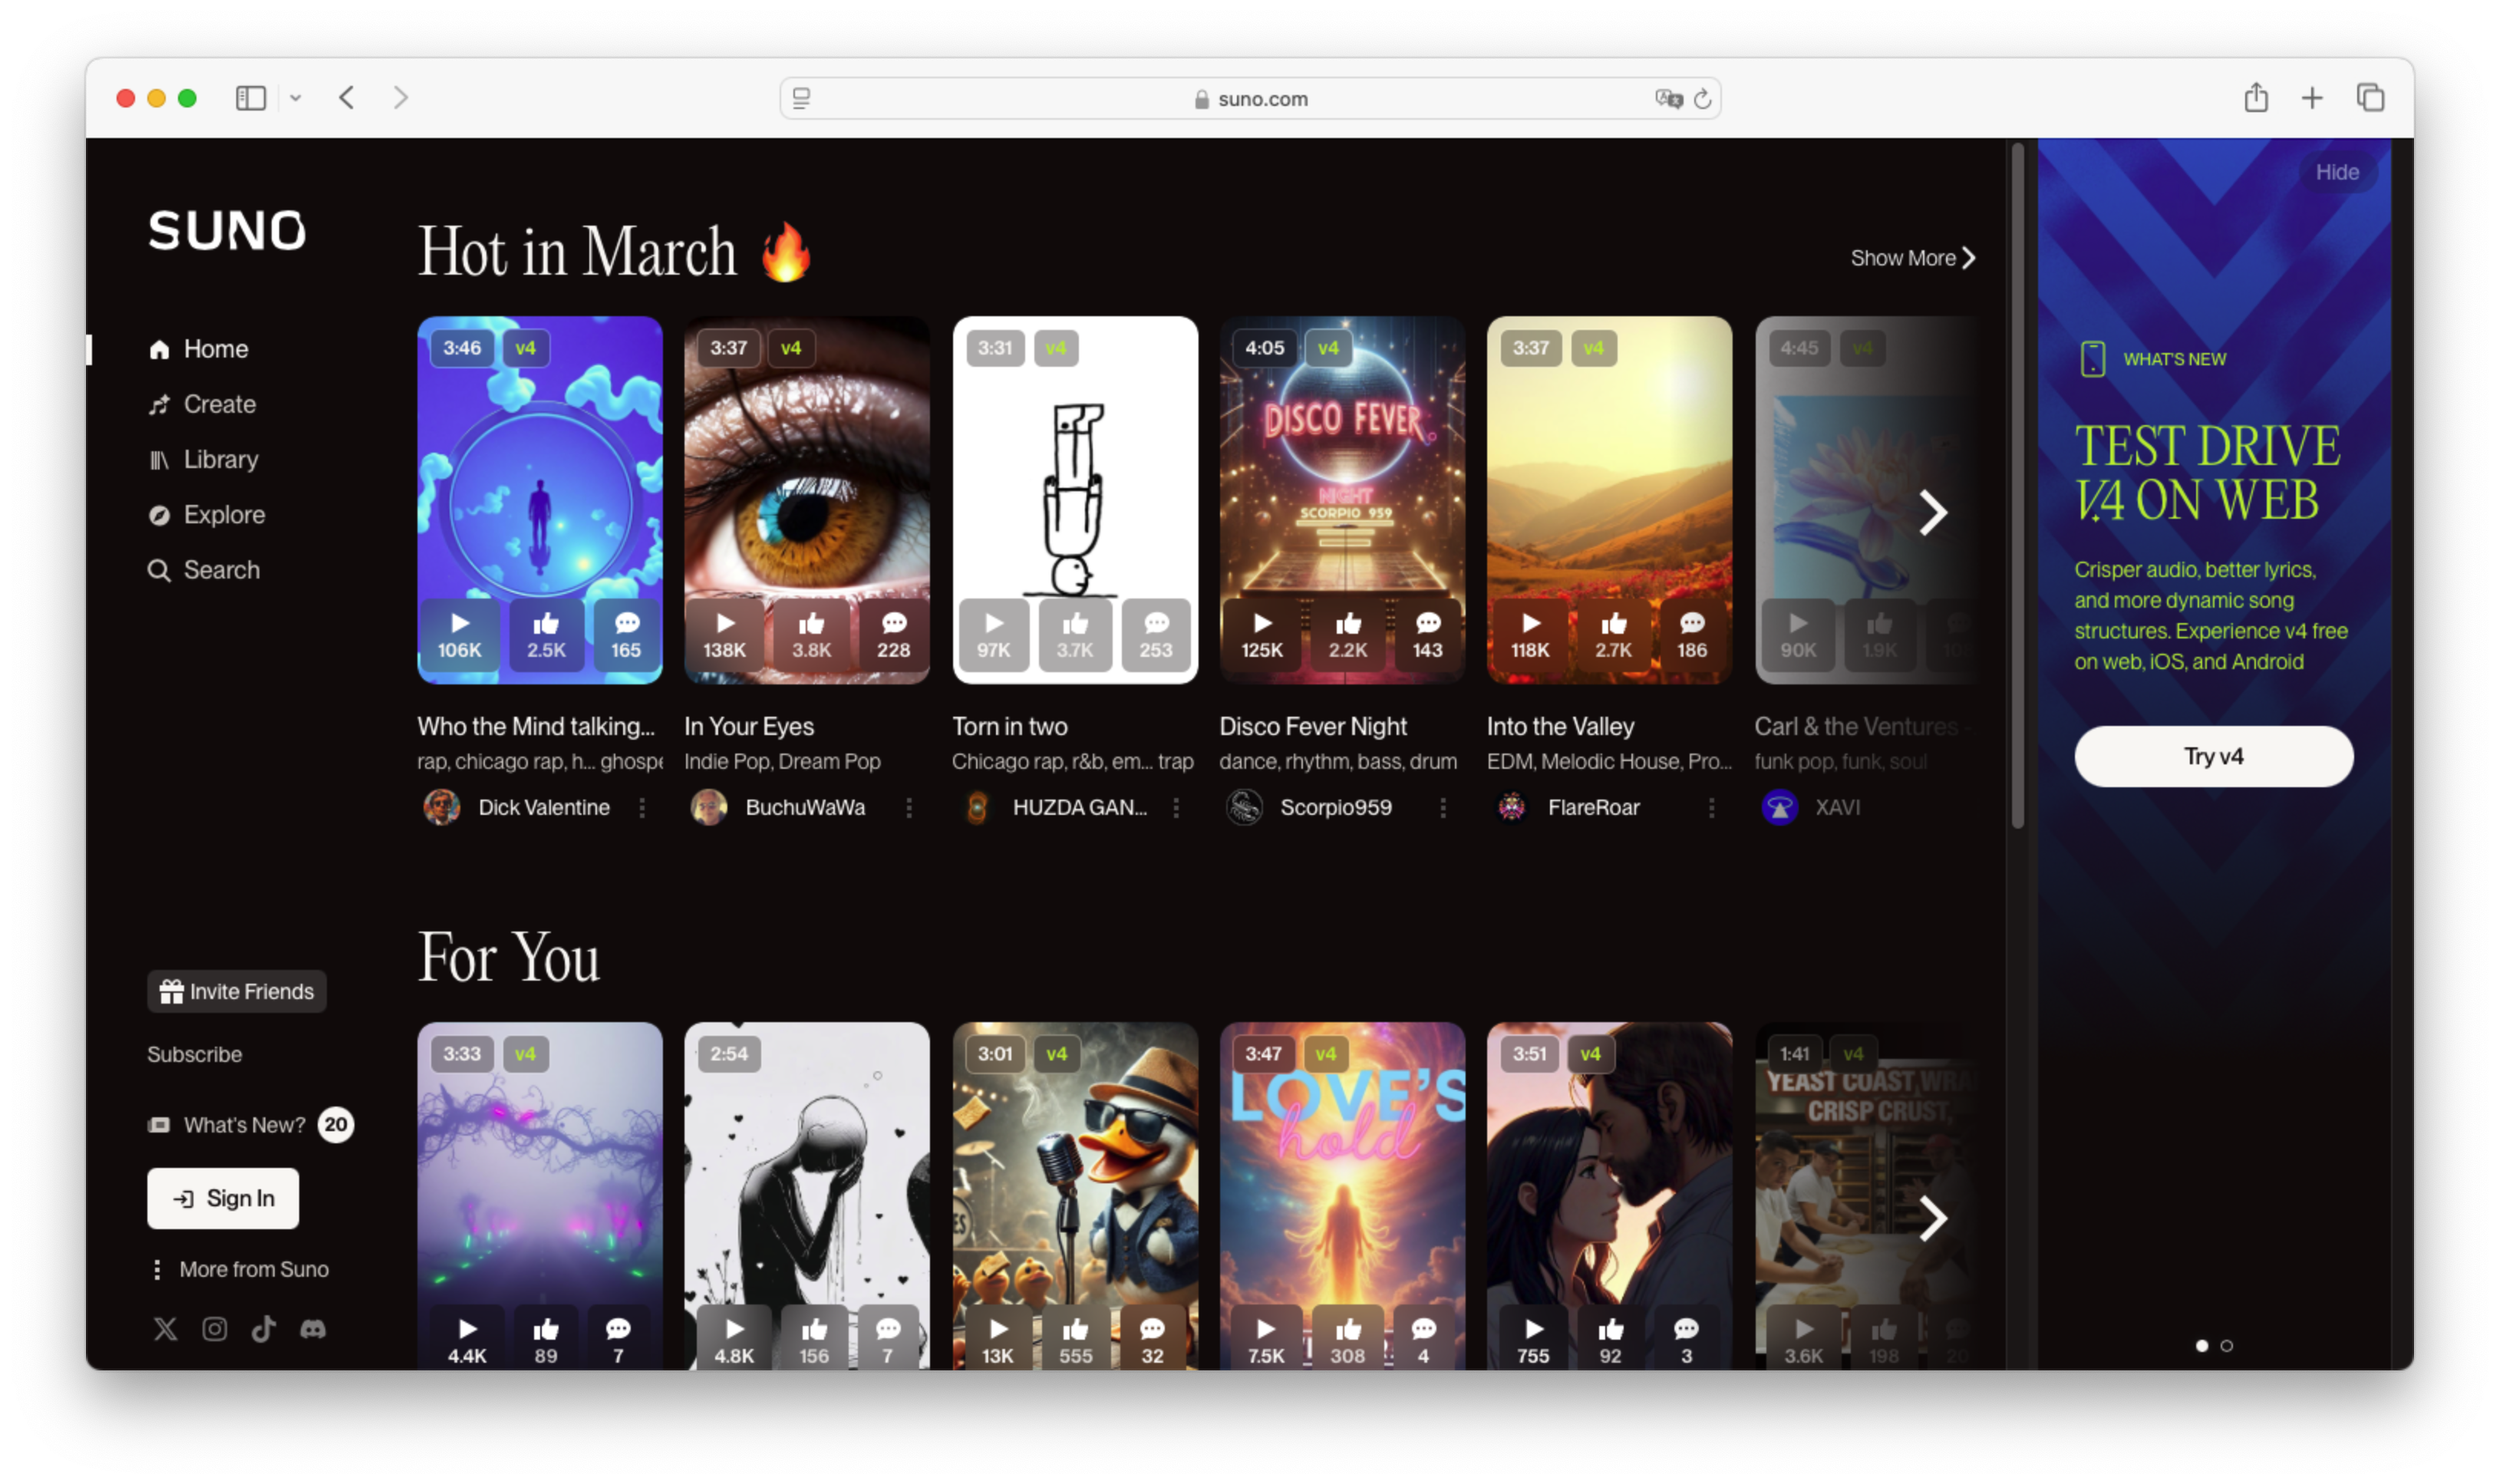Open options menu for Dick Valentine song
Image resolution: width=2500 pixels, height=1484 pixels.
click(x=642, y=807)
